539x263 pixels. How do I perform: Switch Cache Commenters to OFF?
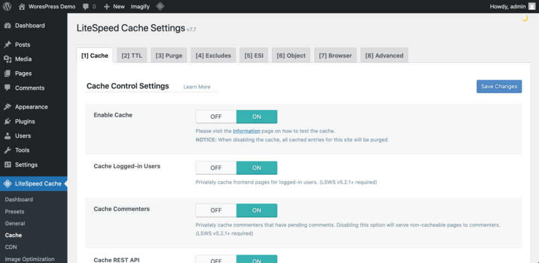tap(216, 211)
